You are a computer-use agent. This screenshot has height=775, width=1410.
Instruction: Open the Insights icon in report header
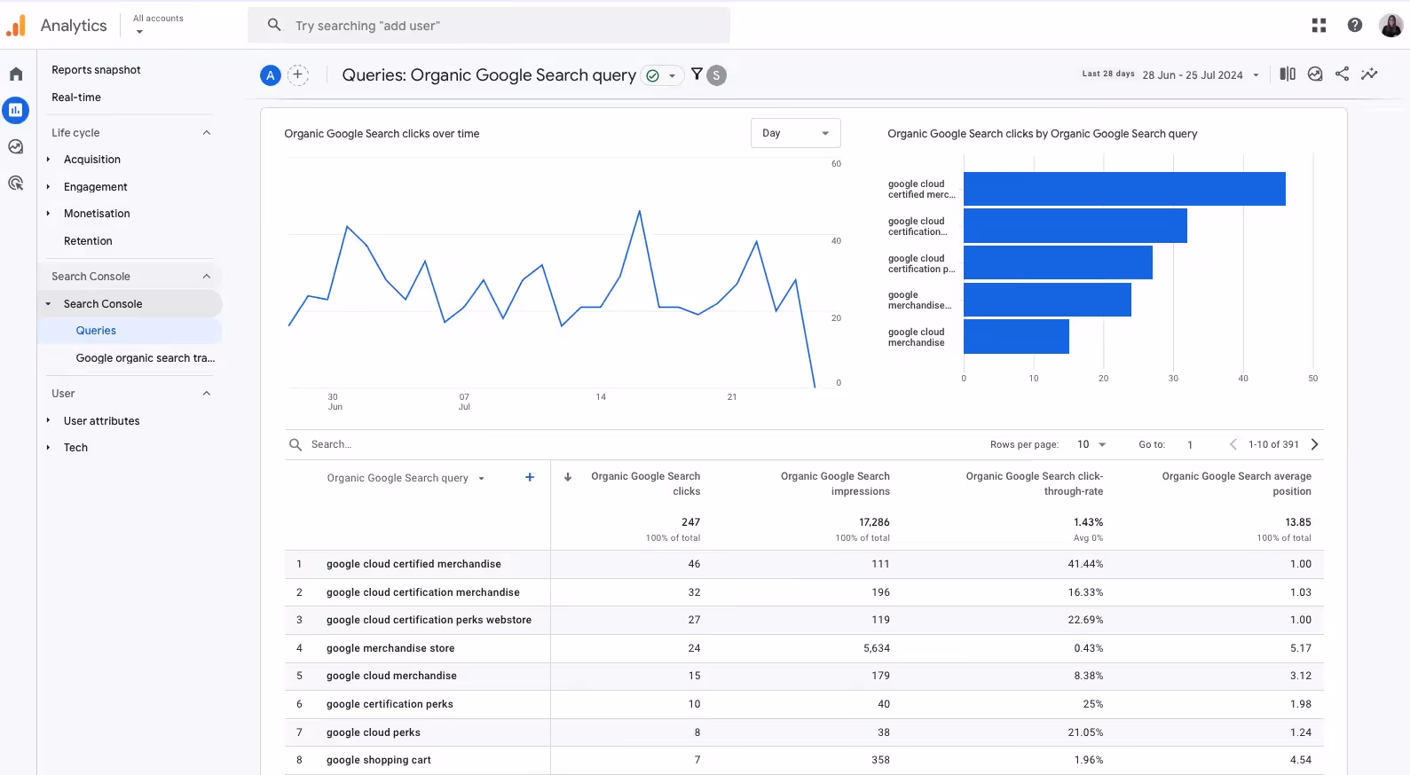[1369, 74]
